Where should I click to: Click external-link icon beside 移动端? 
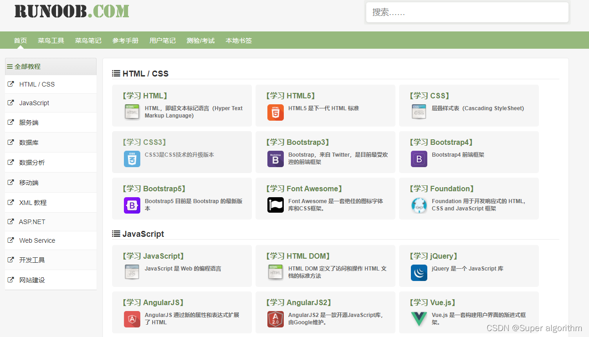click(x=10, y=182)
